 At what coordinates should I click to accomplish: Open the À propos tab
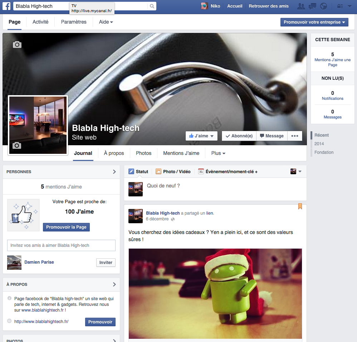pos(114,153)
